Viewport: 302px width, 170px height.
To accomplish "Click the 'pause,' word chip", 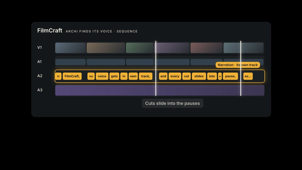I will pyautogui.click(x=230, y=76).
